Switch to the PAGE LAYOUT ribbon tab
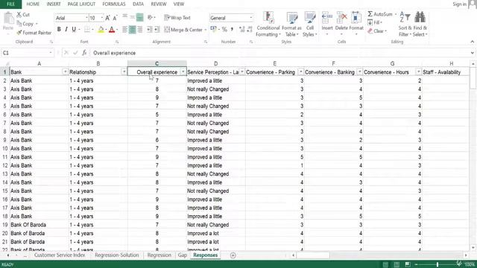Viewport: 477px width, 268px height. tap(81, 4)
